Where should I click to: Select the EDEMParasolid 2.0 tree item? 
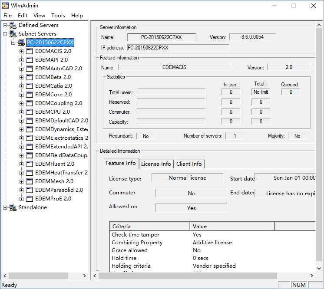point(59,190)
